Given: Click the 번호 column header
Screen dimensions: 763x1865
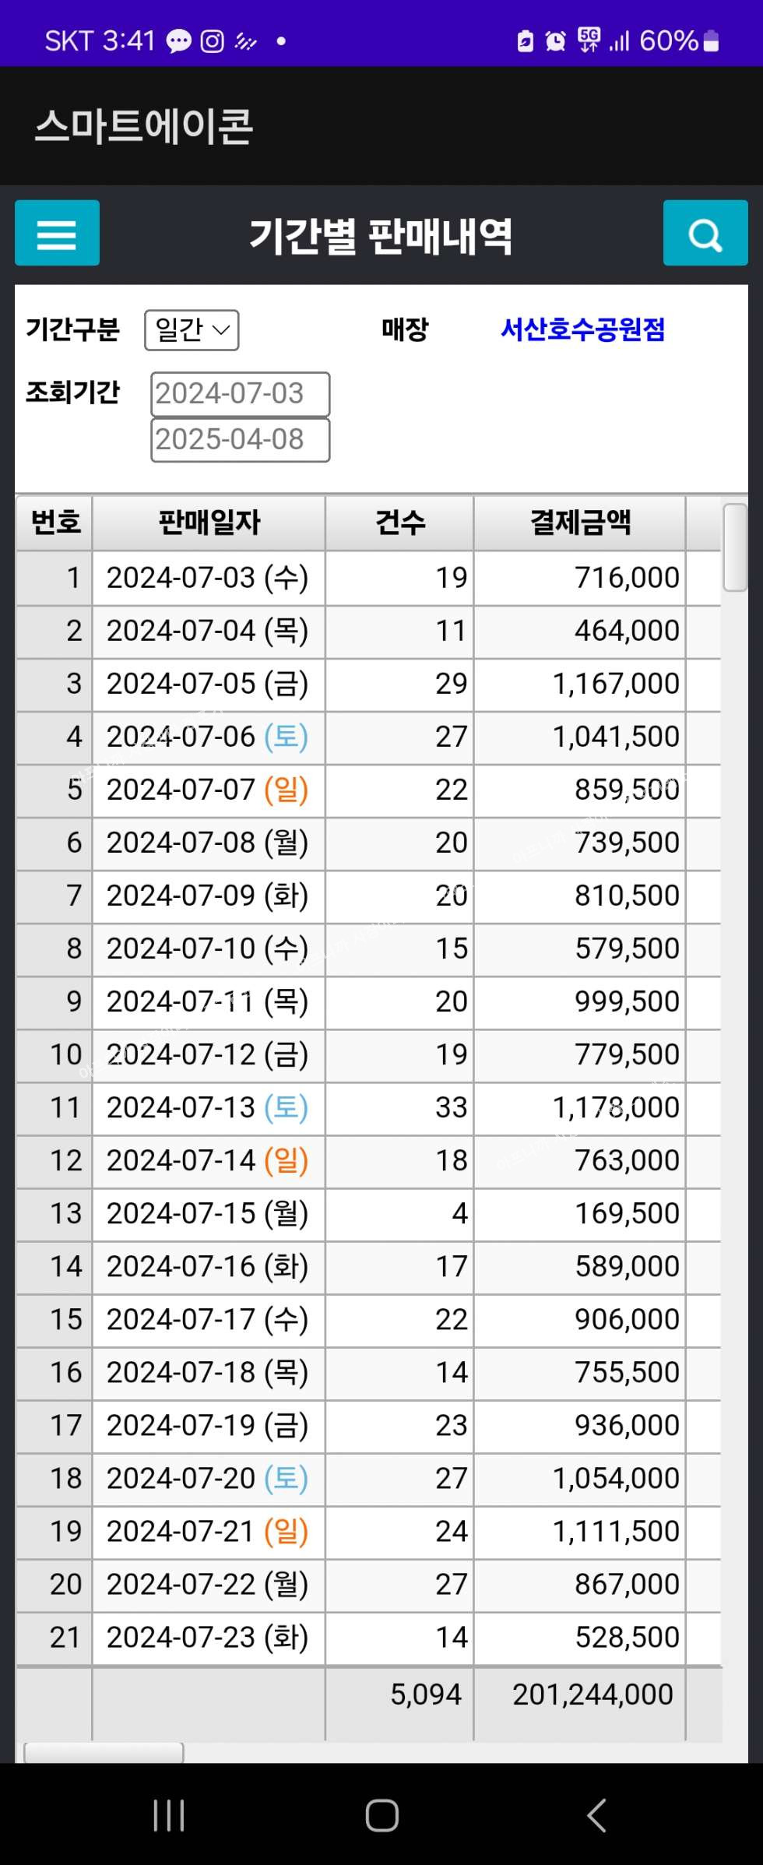Looking at the screenshot, I should pyautogui.click(x=55, y=523).
